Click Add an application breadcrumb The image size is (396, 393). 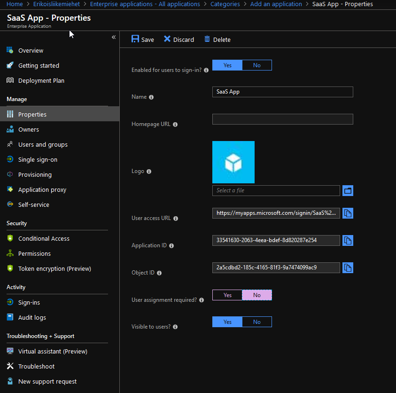pos(276,4)
